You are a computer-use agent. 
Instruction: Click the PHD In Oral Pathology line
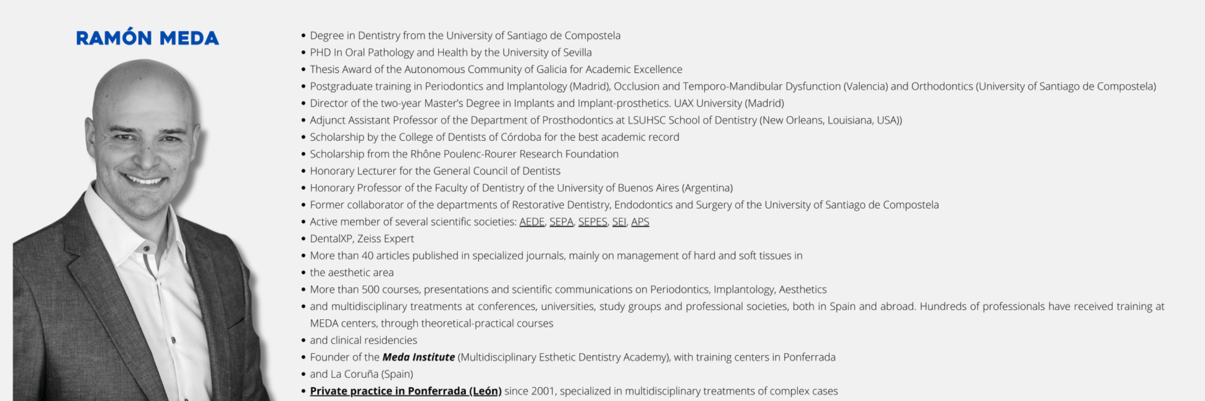(450, 53)
